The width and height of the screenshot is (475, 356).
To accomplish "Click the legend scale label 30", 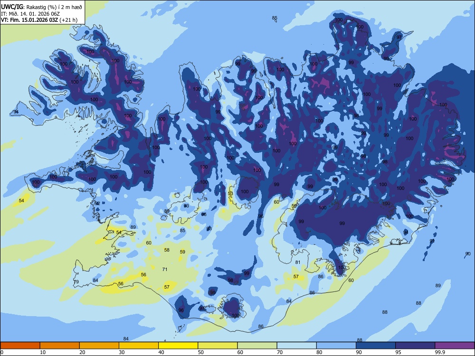I will (x=122, y=352).
